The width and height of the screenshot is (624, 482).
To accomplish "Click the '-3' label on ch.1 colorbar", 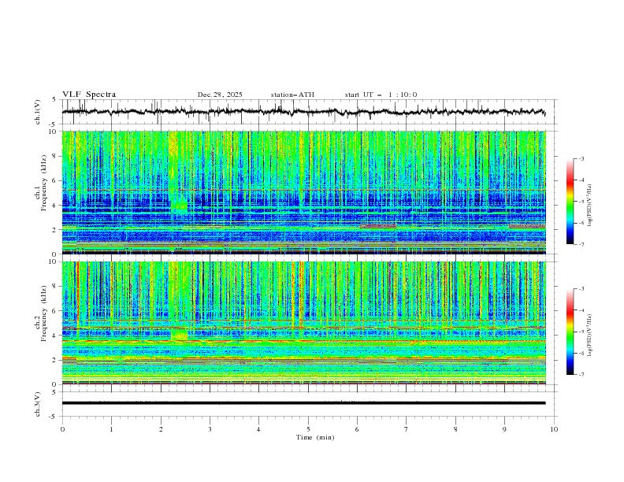I will click(581, 158).
